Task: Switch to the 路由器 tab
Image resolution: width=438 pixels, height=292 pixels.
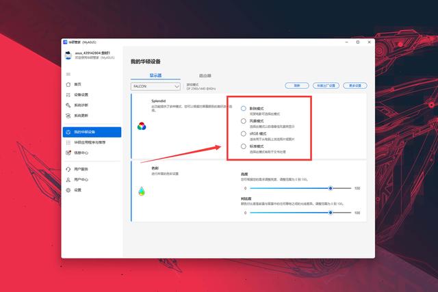Action: click(x=205, y=76)
